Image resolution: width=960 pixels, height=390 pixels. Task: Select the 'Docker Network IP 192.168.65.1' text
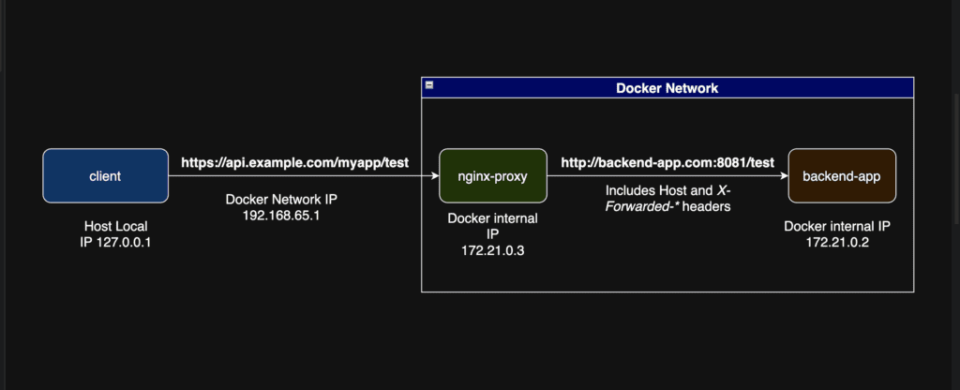[x=281, y=207]
